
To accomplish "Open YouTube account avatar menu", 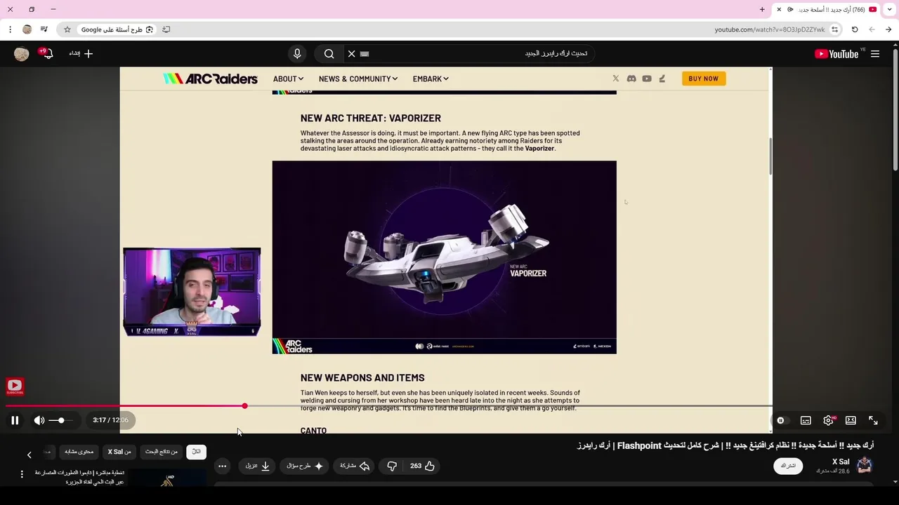I will [x=22, y=54].
